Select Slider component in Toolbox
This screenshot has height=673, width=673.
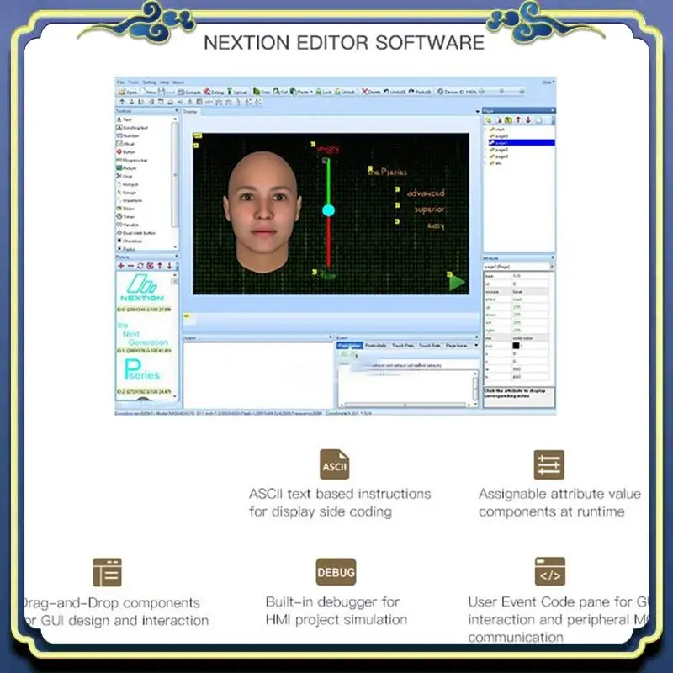[125, 209]
